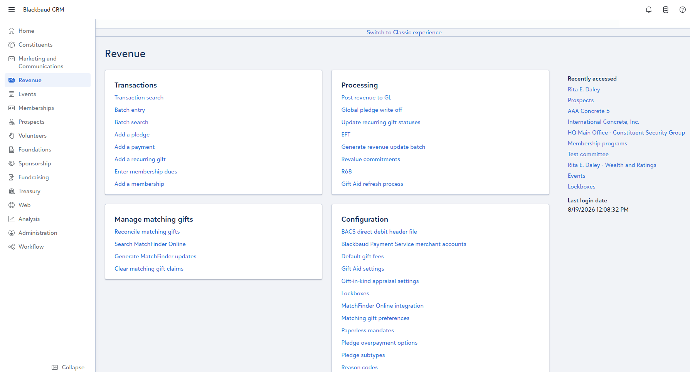Open Post revenue to GL
This screenshot has width=690, height=372.
pyautogui.click(x=366, y=98)
